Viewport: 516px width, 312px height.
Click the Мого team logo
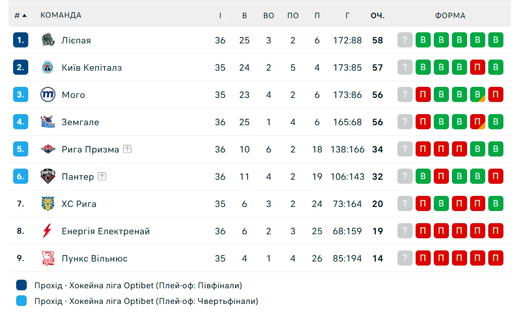tap(48, 94)
